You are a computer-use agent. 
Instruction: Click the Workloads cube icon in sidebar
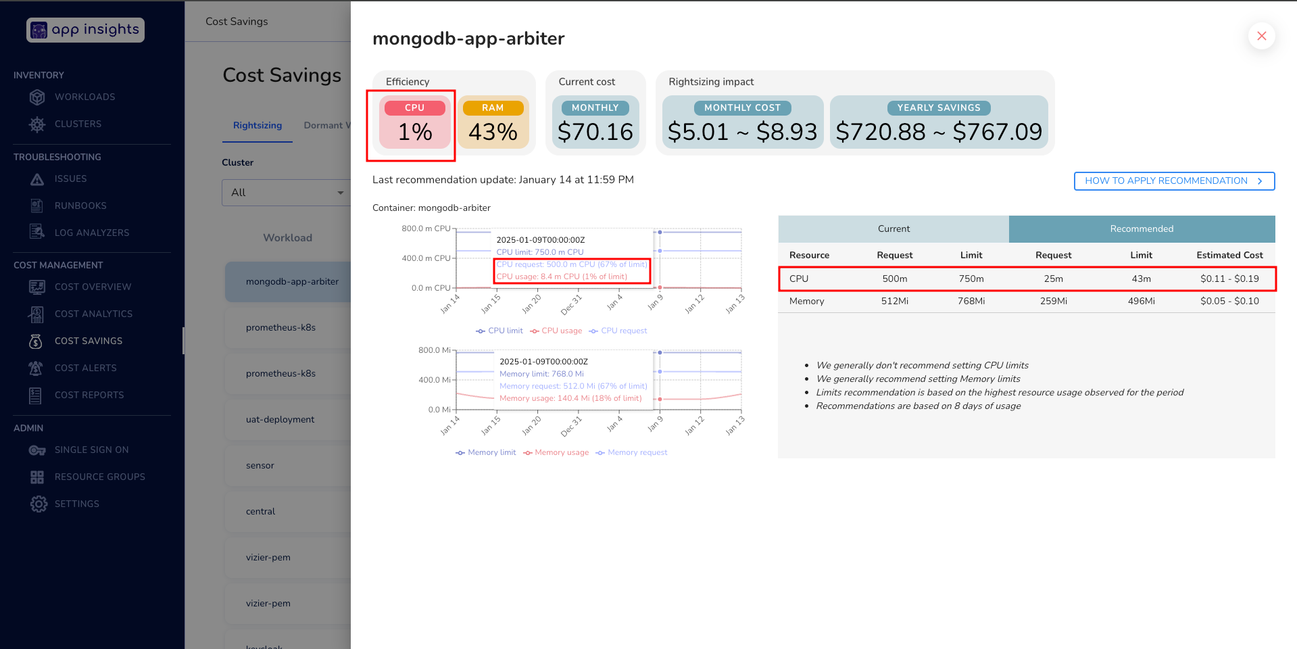pyautogui.click(x=37, y=97)
